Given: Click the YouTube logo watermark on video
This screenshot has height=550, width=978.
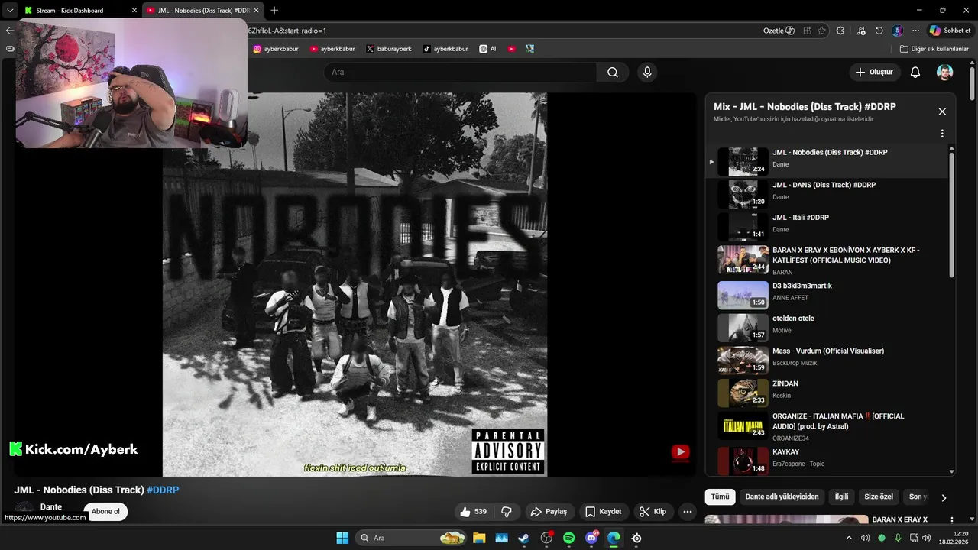Looking at the screenshot, I should [680, 452].
